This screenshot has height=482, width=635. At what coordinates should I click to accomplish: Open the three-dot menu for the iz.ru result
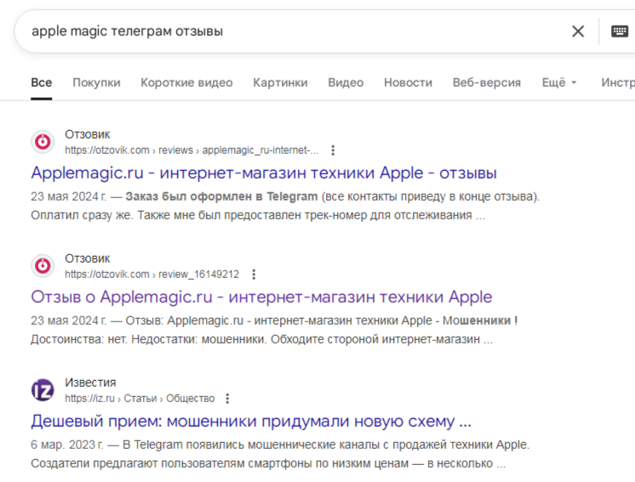pyautogui.click(x=227, y=399)
